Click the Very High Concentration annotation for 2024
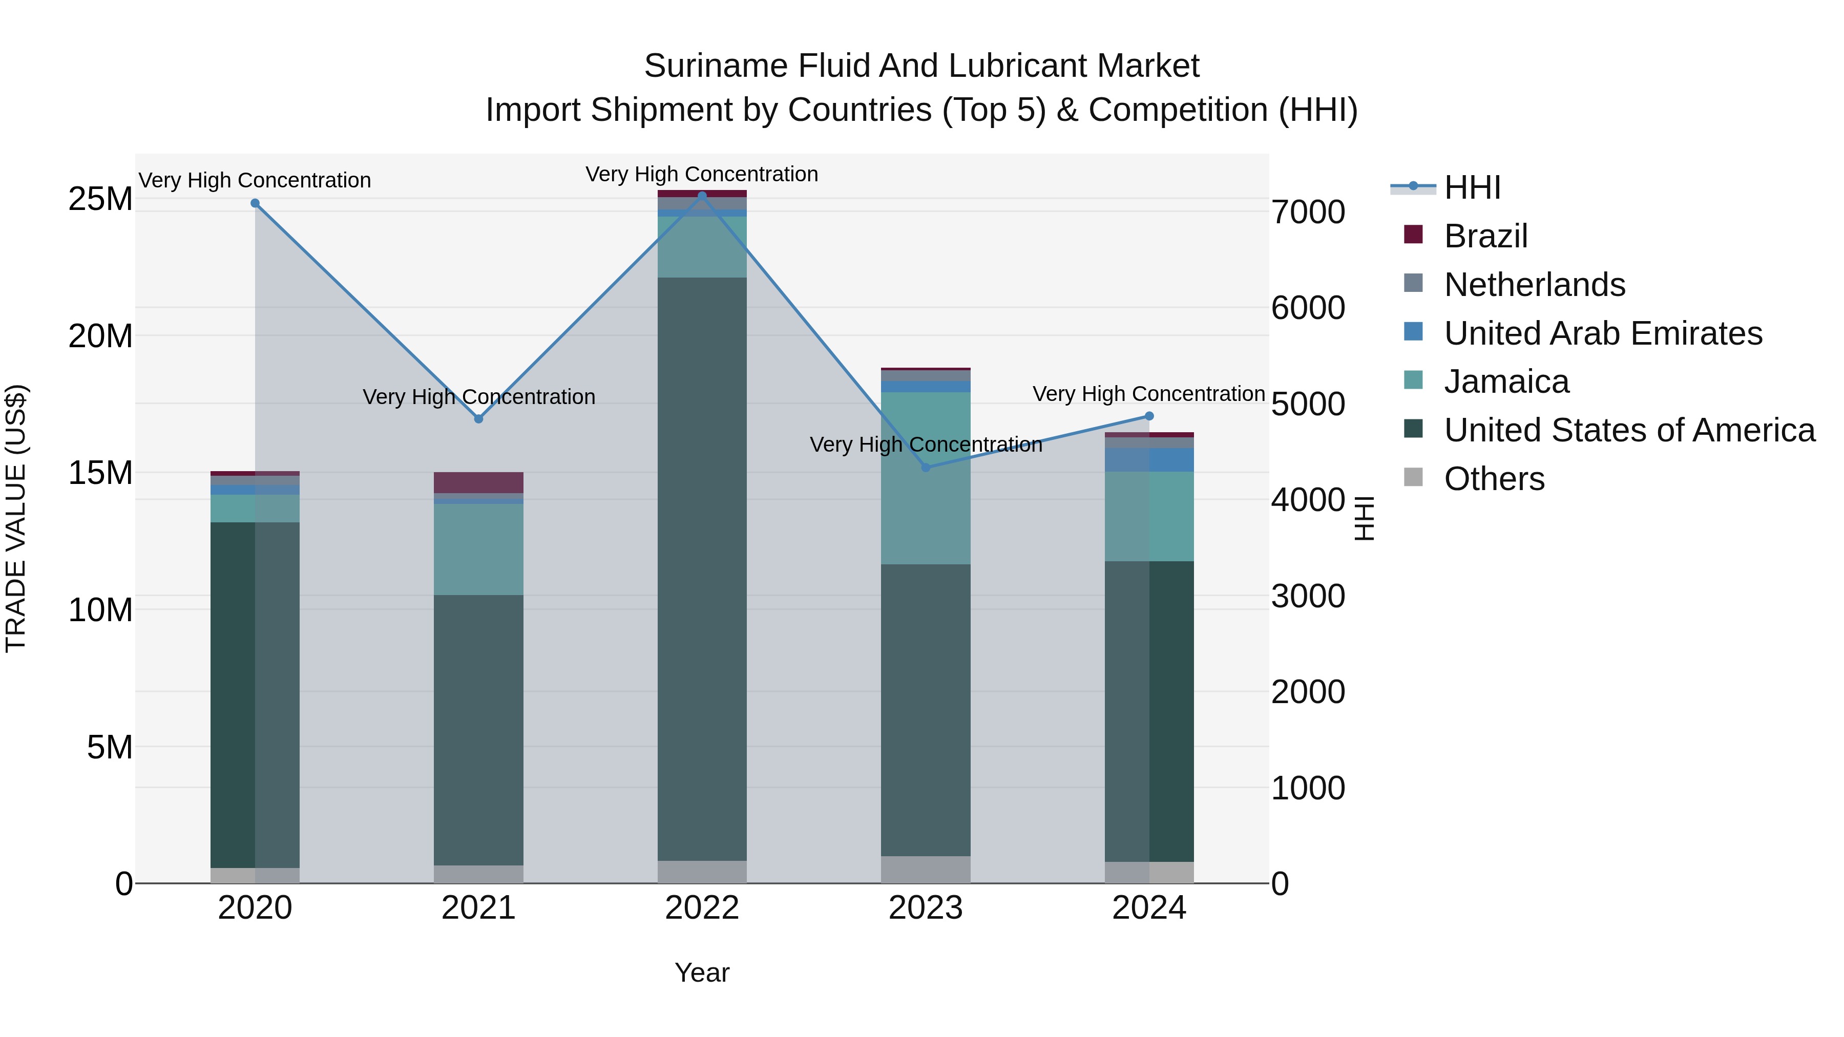The width and height of the screenshot is (1844, 1037). (1149, 394)
